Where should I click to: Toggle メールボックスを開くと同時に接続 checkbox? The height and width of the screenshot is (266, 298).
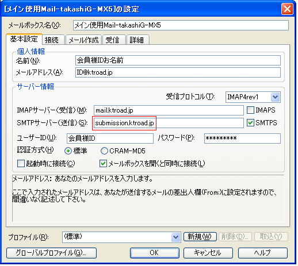pyautogui.click(x=103, y=164)
